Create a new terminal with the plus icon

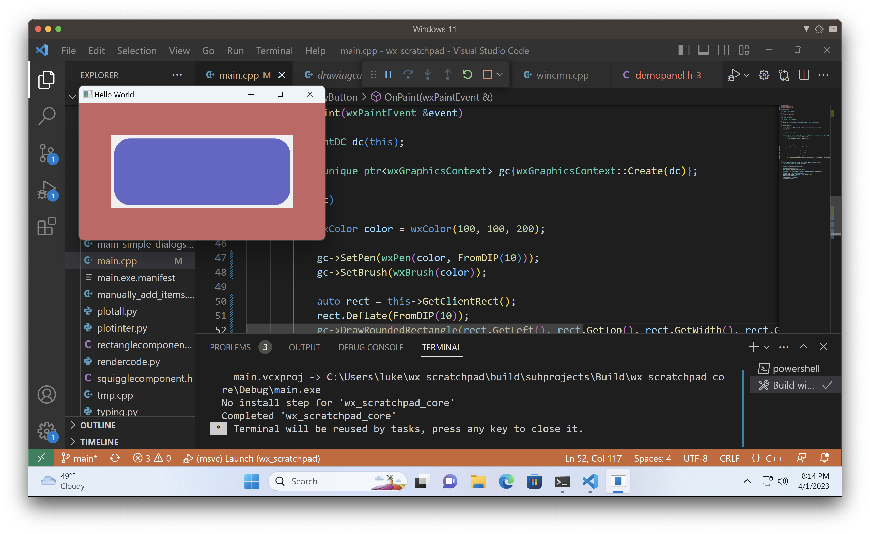tap(754, 347)
